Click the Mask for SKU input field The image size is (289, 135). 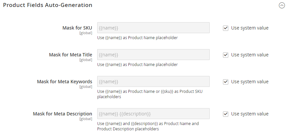[x=153, y=28]
